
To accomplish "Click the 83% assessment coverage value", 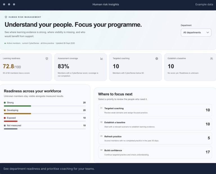I will (63, 66).
